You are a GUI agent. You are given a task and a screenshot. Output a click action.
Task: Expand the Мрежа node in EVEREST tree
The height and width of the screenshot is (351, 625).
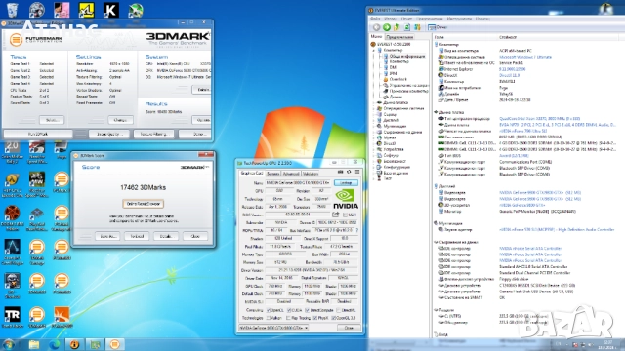pyautogui.click(x=374, y=137)
